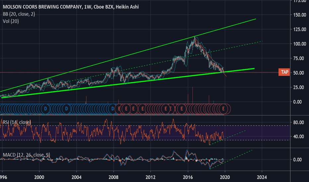The width and height of the screenshot is (309, 182).
Task: Click the 2008 label on time axis
Action: (x=113, y=177)
